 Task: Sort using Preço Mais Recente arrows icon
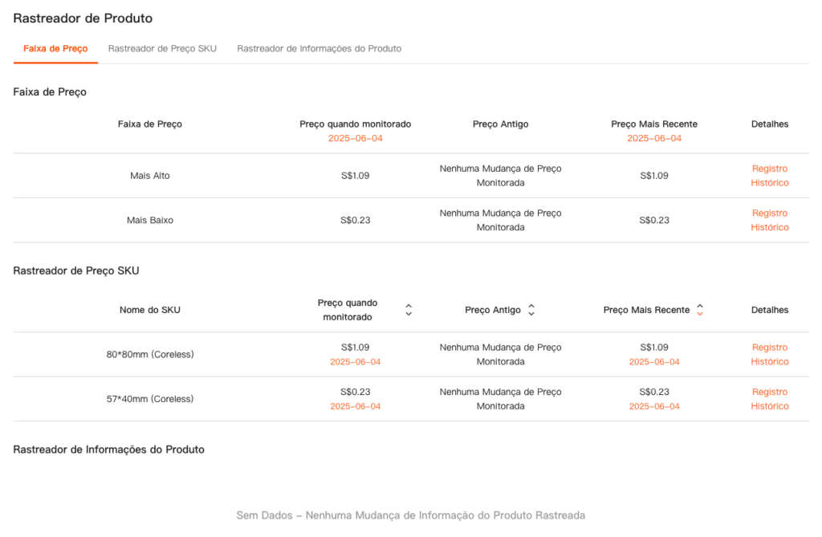tap(700, 310)
